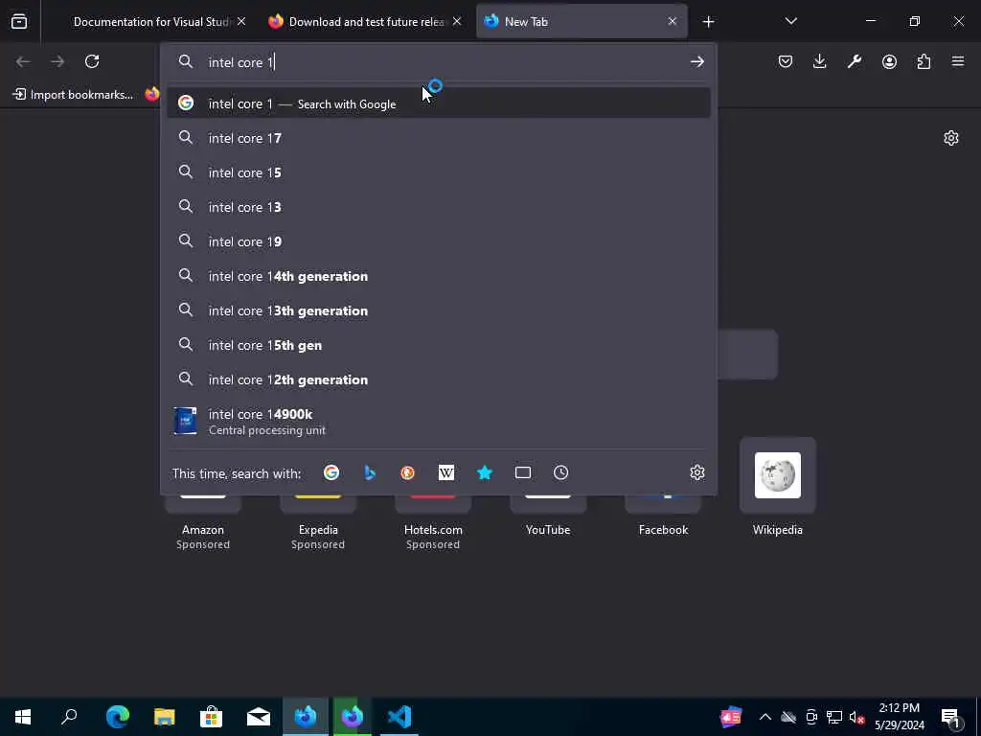Switch to Download and test future releases tab

coord(365,22)
